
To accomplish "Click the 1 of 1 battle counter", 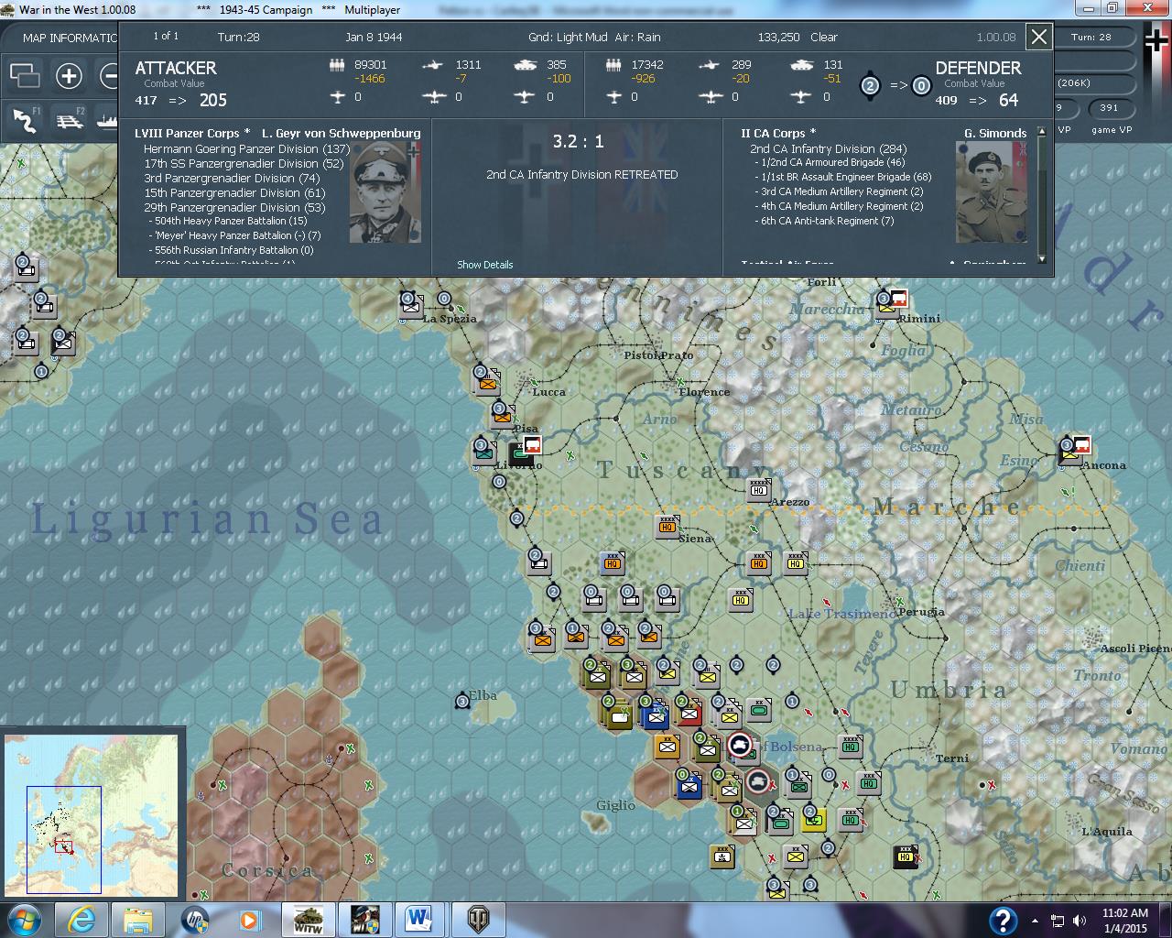I will (x=165, y=36).
